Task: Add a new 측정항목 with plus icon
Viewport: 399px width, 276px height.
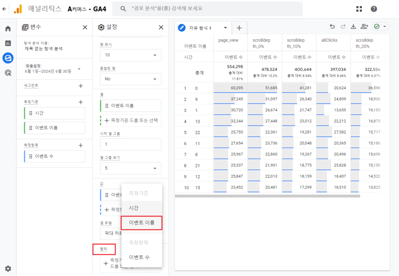Action: [x=81, y=145]
